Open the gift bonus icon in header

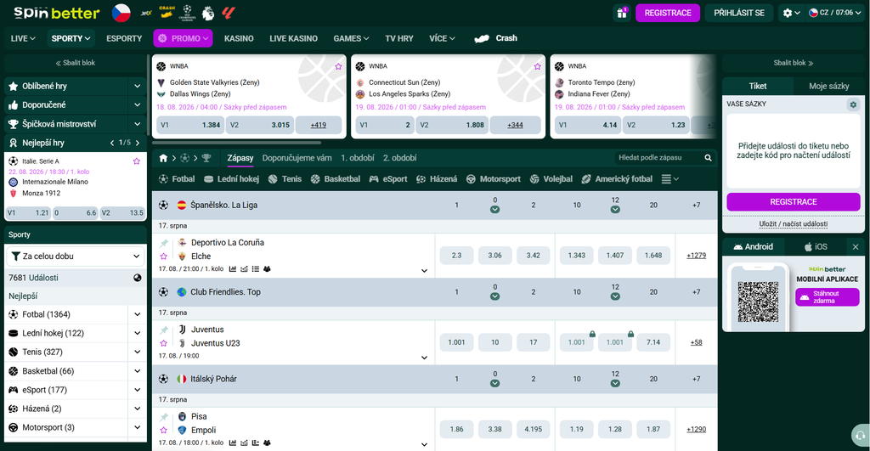tap(621, 13)
